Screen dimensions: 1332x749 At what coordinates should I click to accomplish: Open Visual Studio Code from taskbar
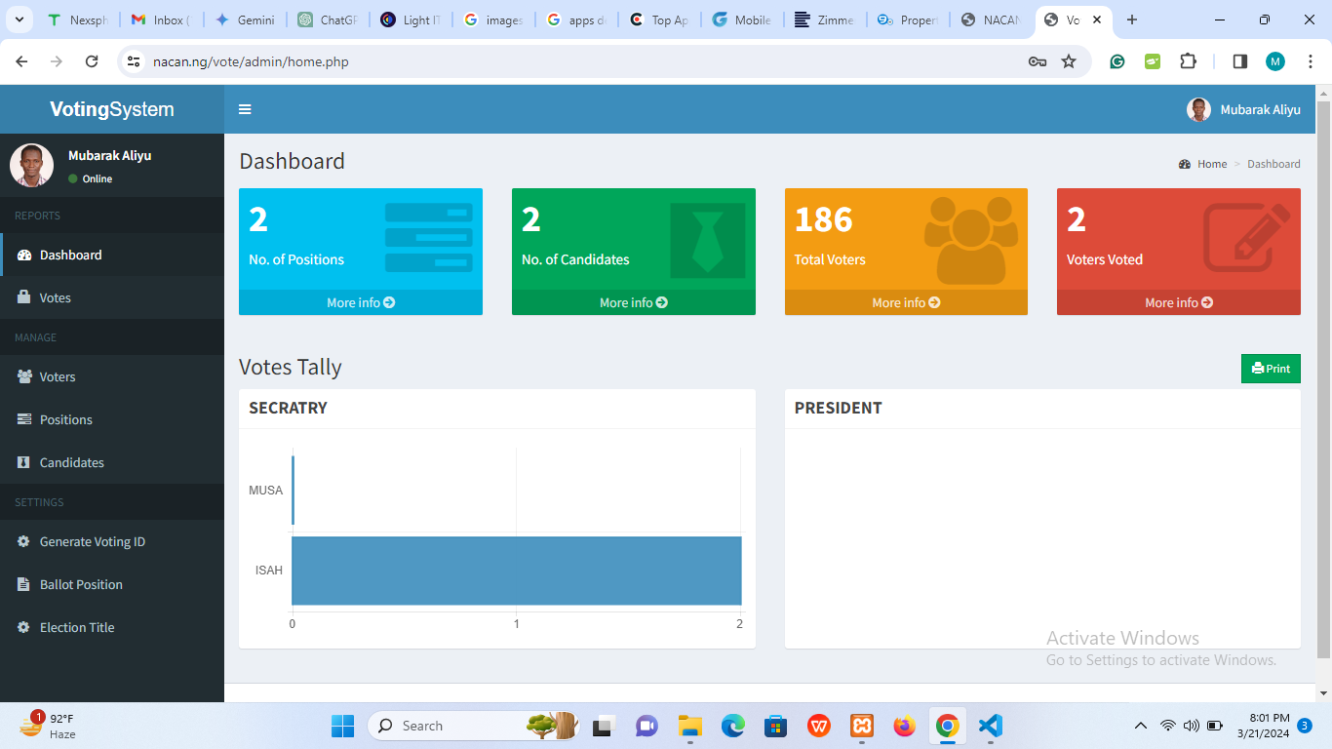(x=991, y=726)
